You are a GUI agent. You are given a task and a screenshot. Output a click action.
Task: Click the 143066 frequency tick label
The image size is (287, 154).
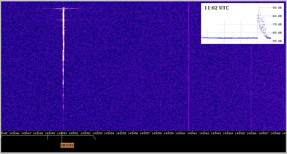click(x=252, y=133)
